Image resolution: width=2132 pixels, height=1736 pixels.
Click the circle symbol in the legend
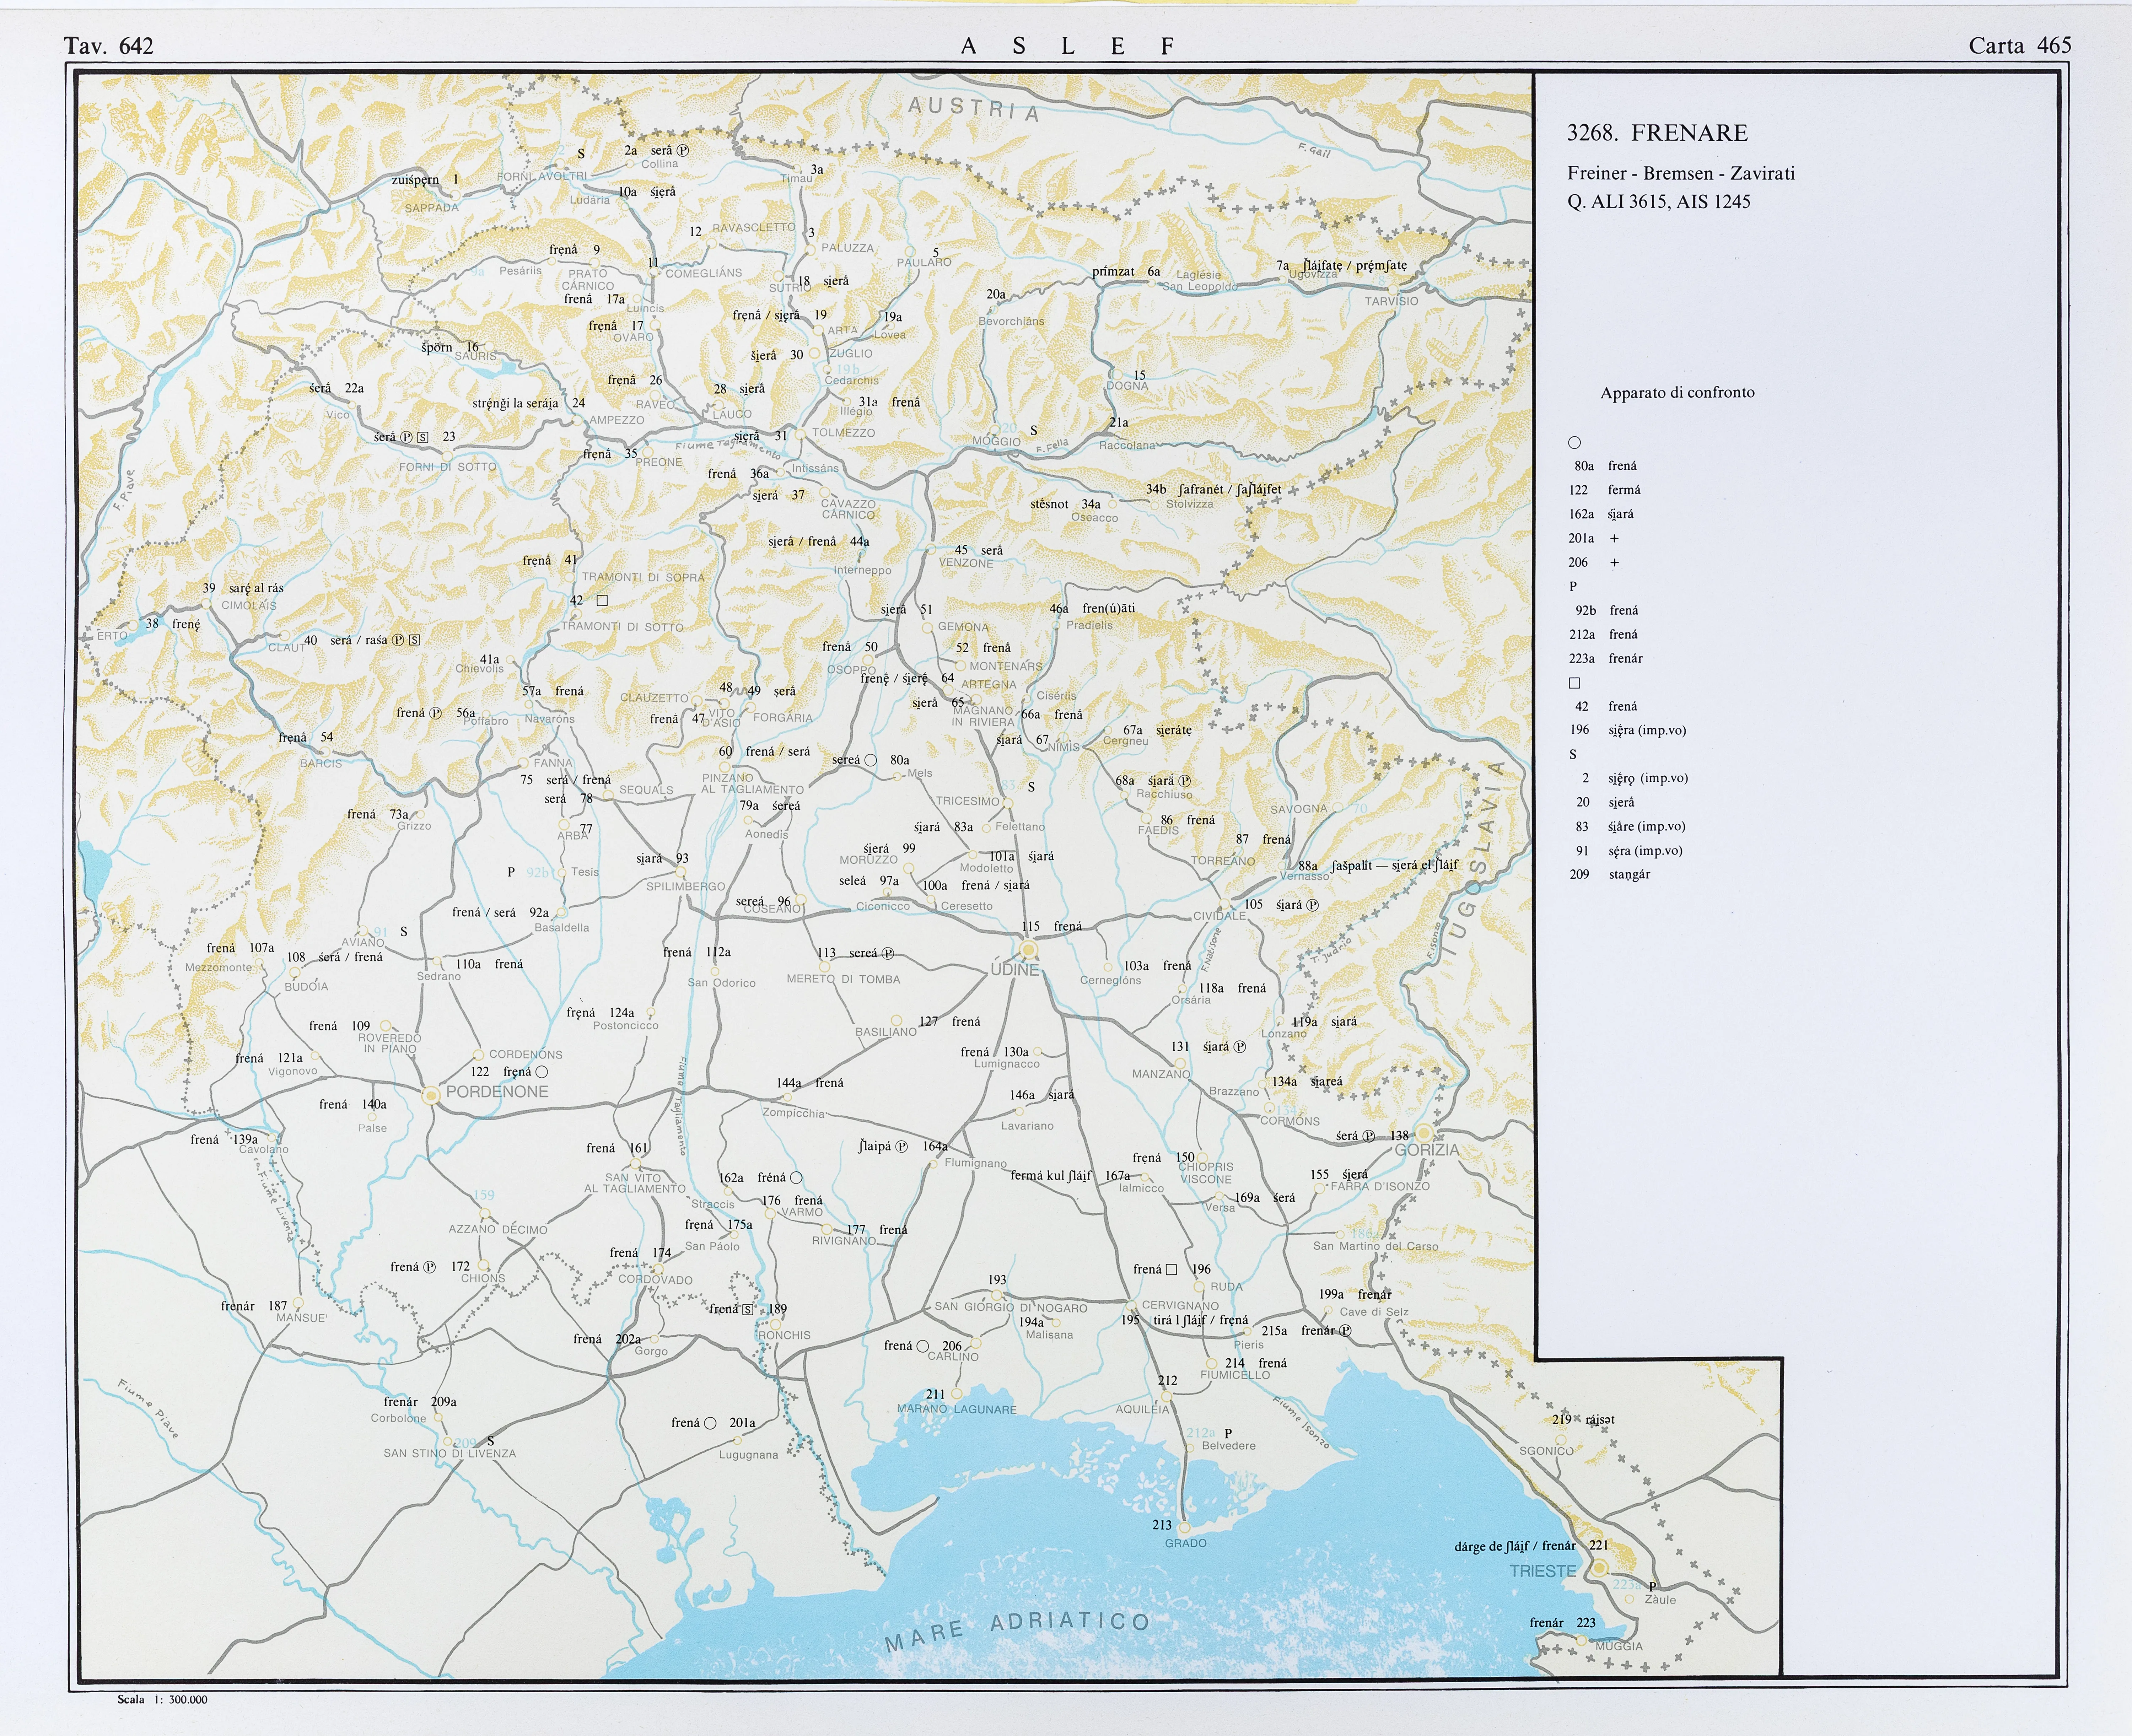1574,442
